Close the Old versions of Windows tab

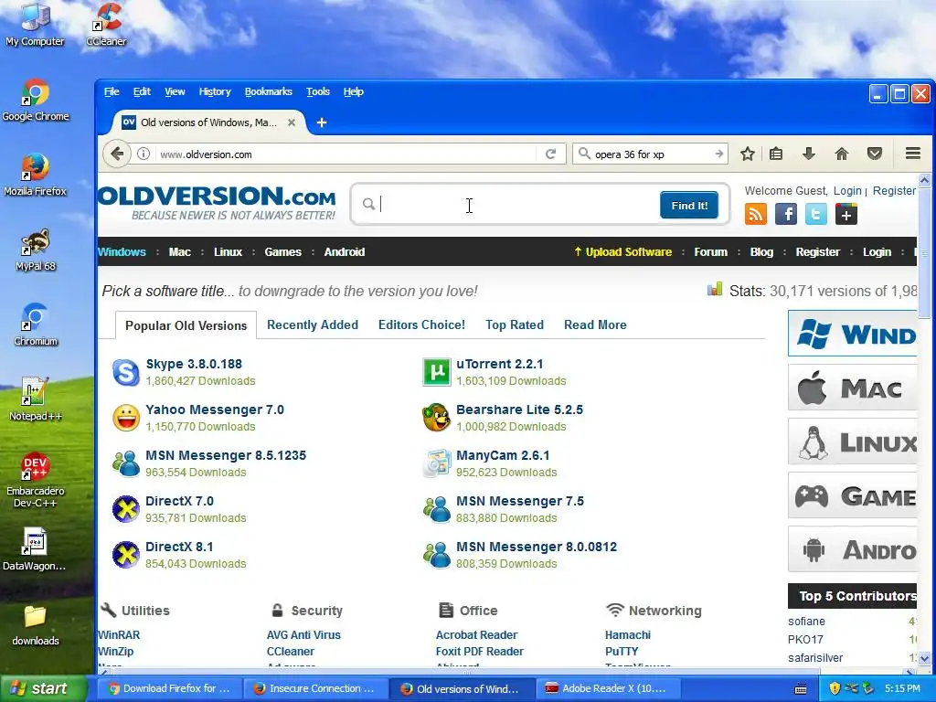click(x=292, y=122)
